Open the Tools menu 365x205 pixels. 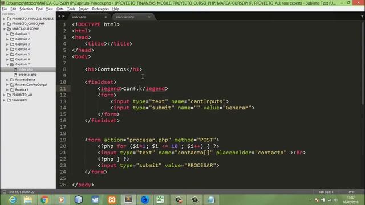[71, 9]
